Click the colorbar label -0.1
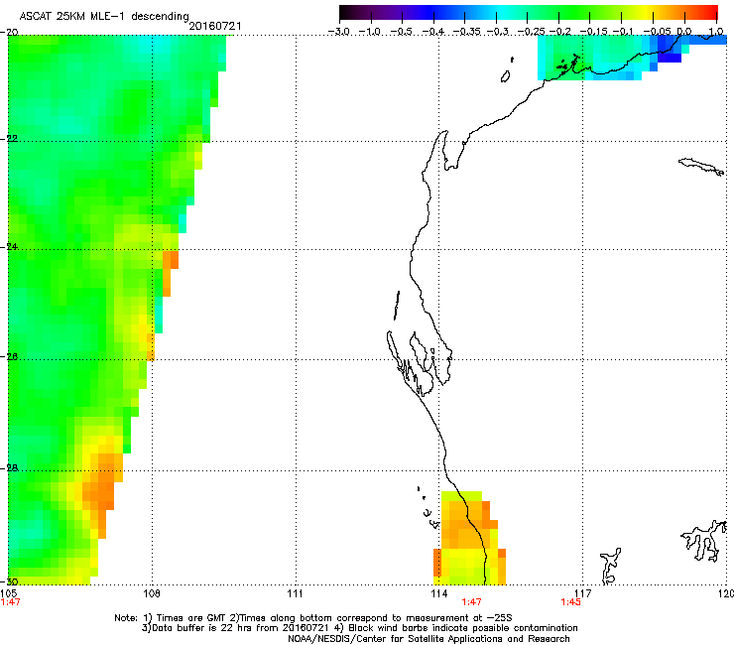The width and height of the screenshot is (734, 645). (622, 32)
